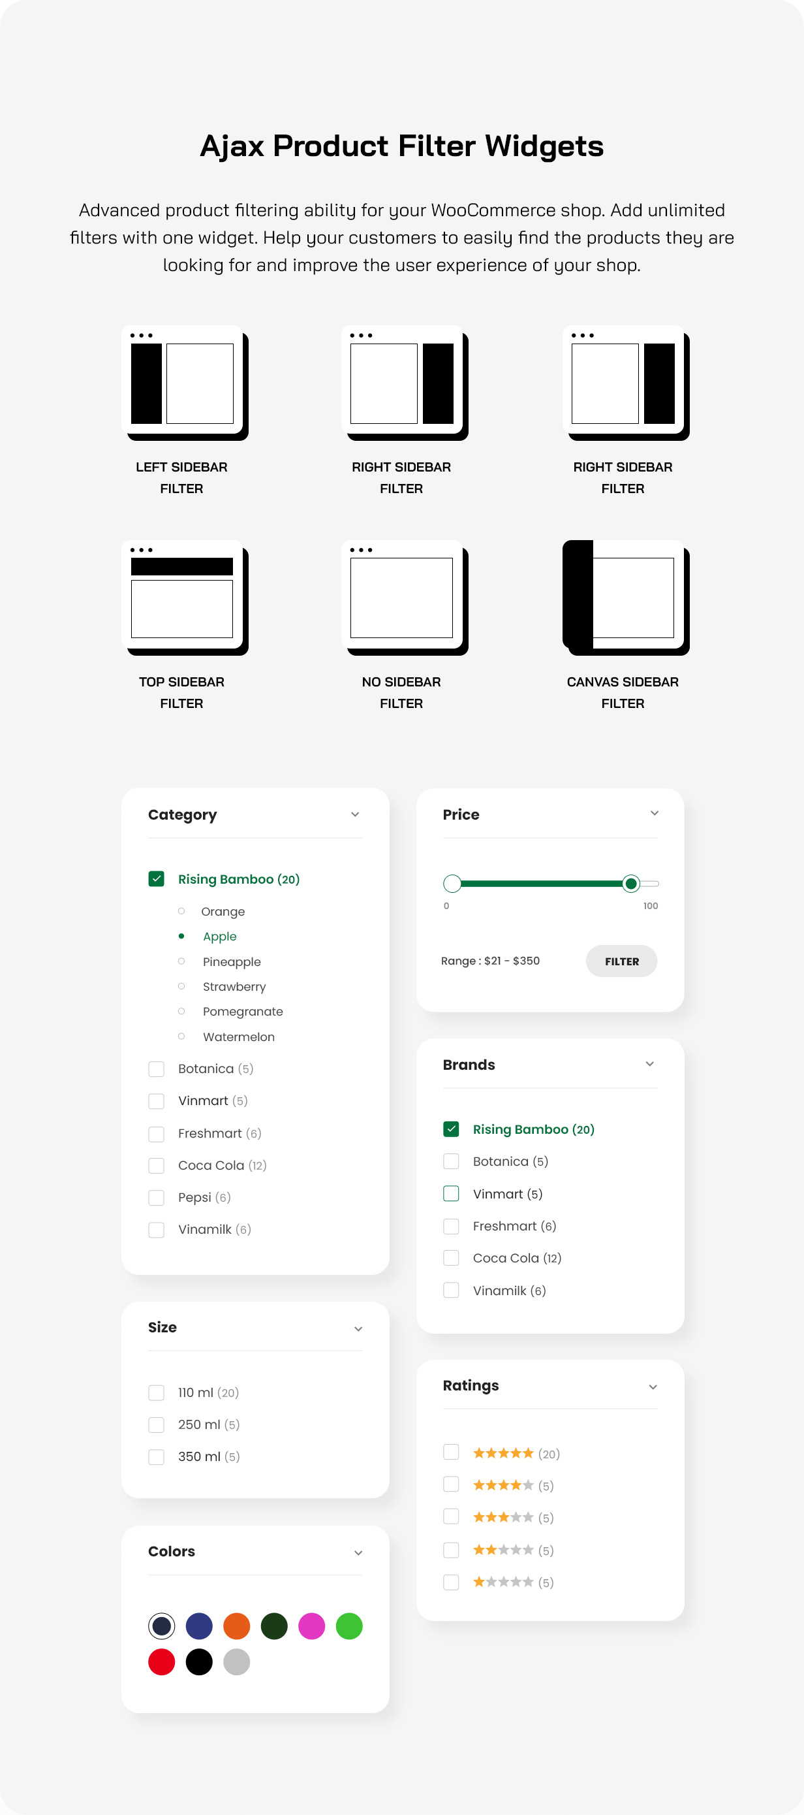Click the three-star rating stars row
The height and width of the screenshot is (1815, 804).
(x=502, y=1517)
